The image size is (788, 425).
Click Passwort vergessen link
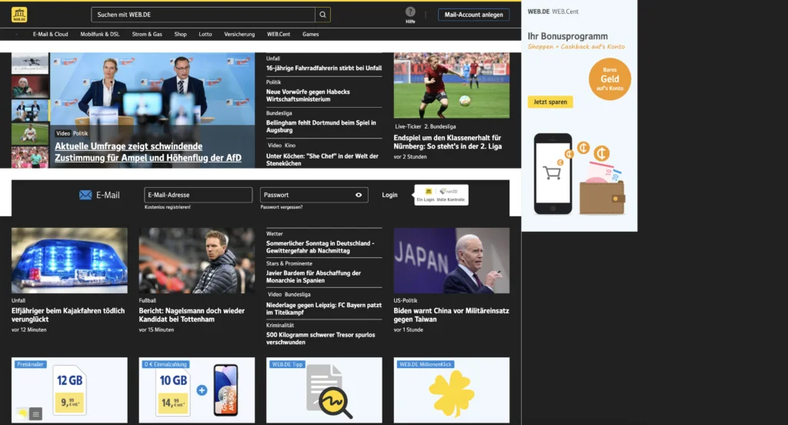pos(282,206)
